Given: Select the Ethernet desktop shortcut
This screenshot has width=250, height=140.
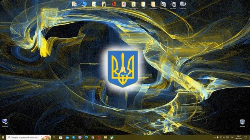Looking at the screenshot, I should [5, 123].
